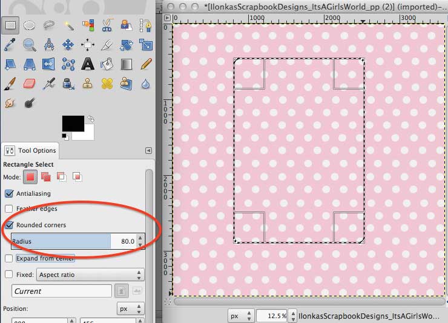Select the Smudge tool

[x=10, y=103]
